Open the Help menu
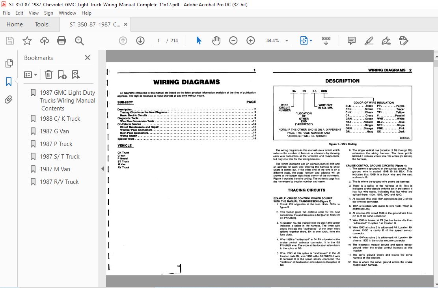 [86, 13]
